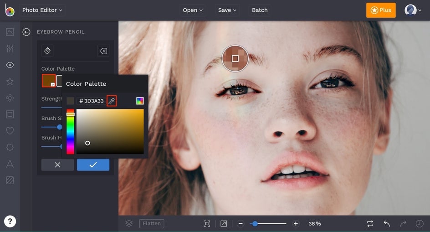
Task: Open the history clock icon
Action: 420,224
